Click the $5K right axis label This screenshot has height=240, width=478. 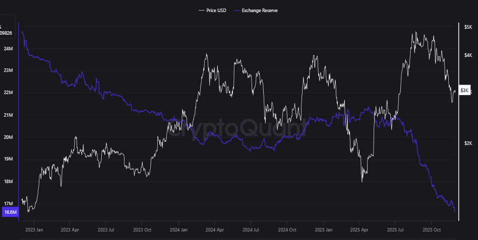coord(468,27)
